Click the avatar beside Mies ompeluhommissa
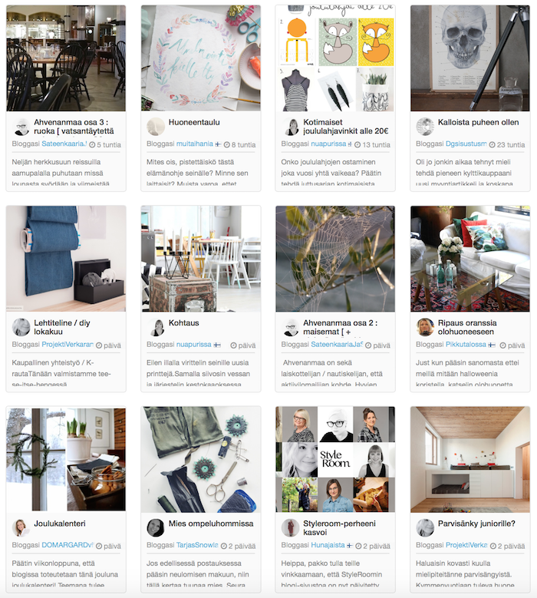Image resolution: width=537 pixels, height=598 pixels. point(156,528)
